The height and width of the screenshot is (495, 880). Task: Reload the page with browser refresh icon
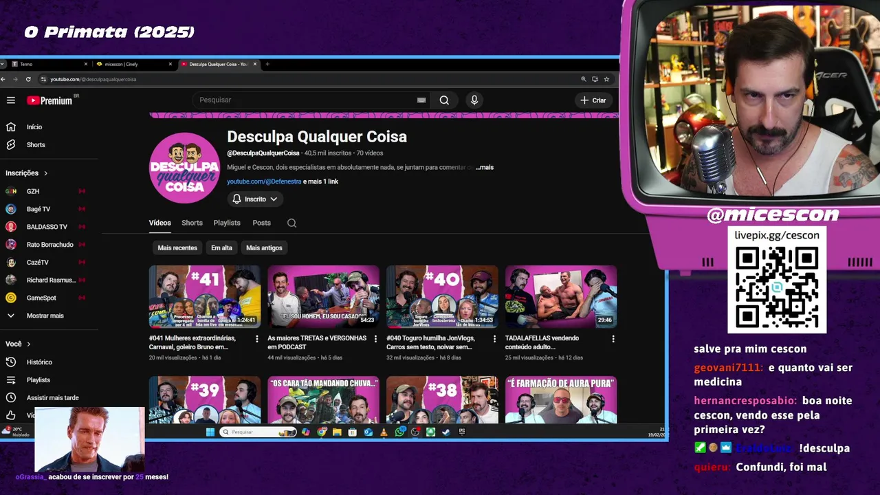(x=28, y=79)
